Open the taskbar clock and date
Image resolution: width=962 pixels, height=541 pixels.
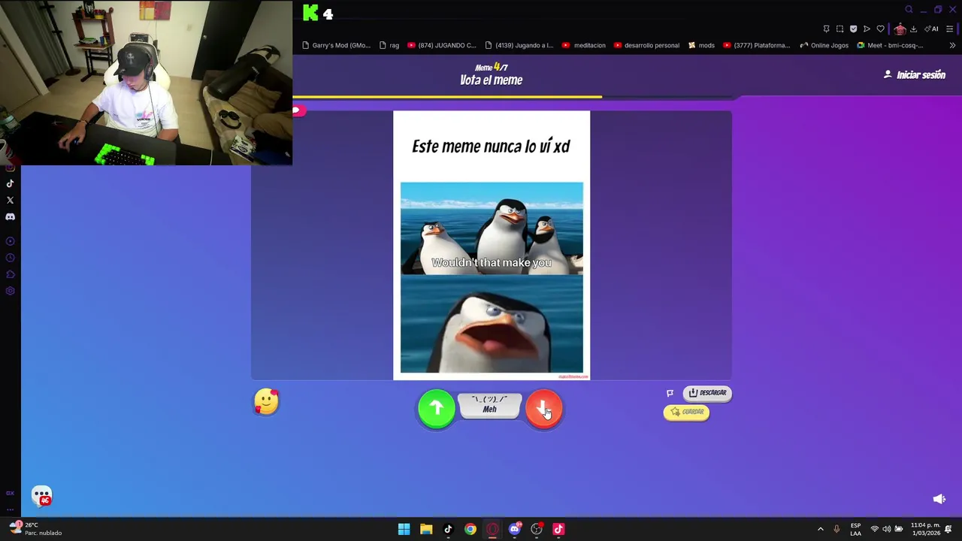(925, 529)
